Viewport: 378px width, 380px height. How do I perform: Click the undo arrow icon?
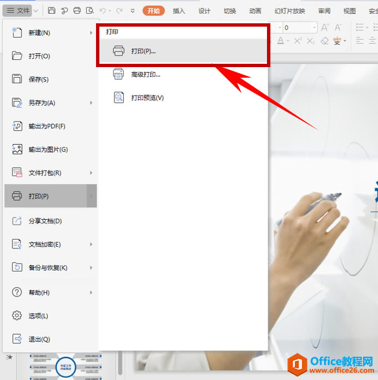(x=103, y=11)
